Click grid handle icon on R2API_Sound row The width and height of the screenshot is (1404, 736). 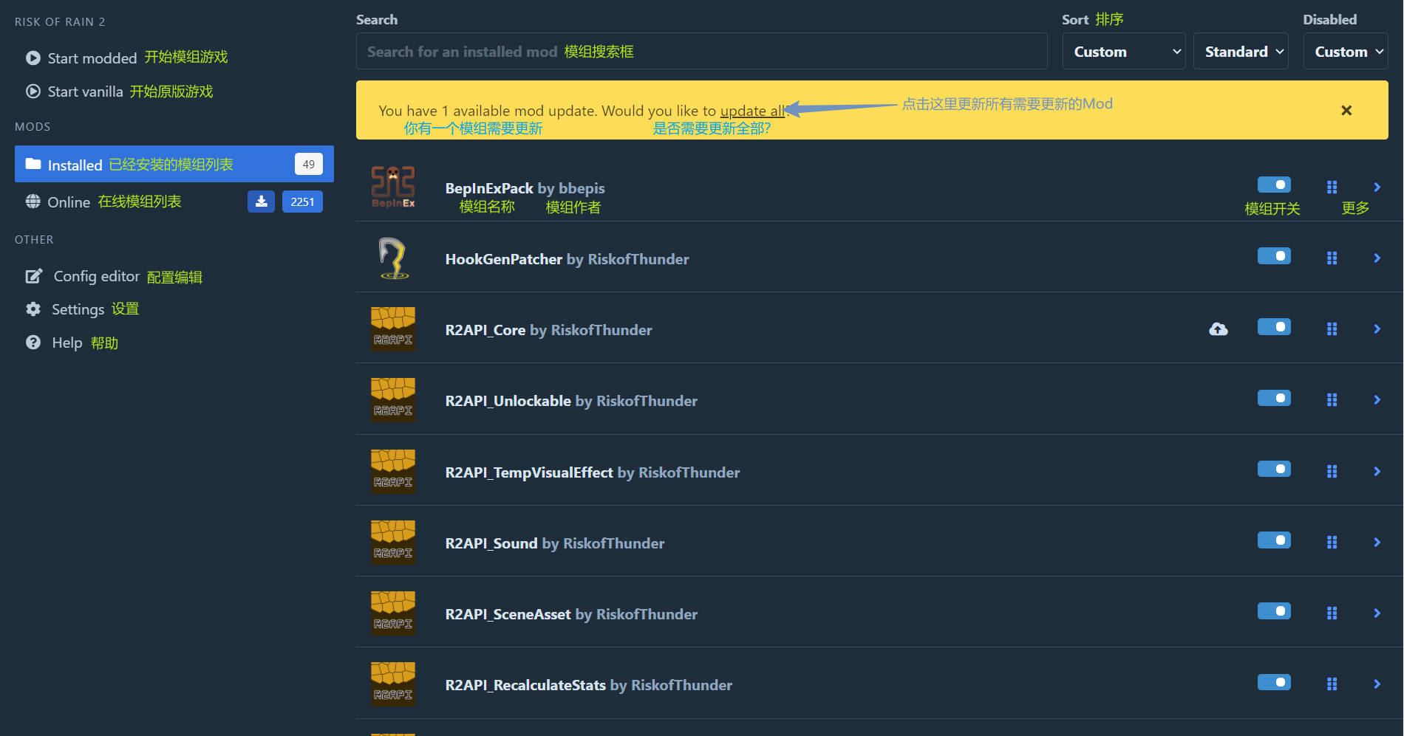click(x=1332, y=542)
